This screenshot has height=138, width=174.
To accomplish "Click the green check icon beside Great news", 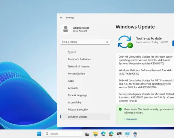I will point(120,109).
